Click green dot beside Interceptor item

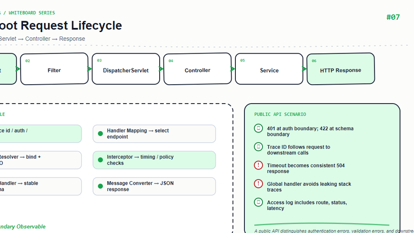click(100, 160)
